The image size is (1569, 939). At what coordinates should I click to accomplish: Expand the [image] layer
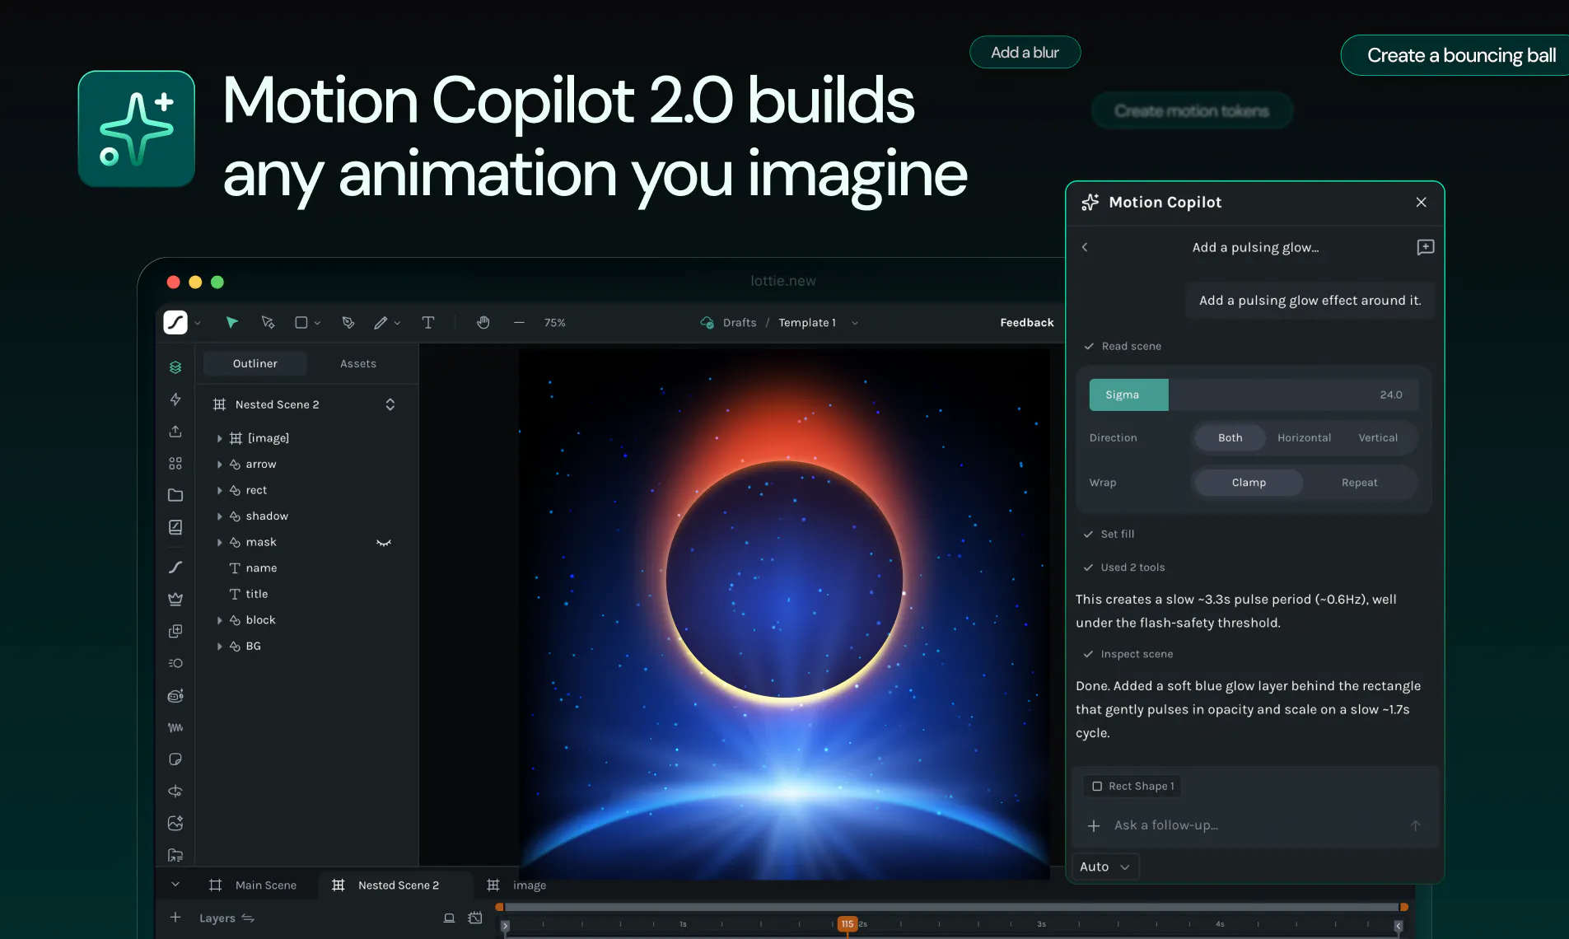click(219, 439)
